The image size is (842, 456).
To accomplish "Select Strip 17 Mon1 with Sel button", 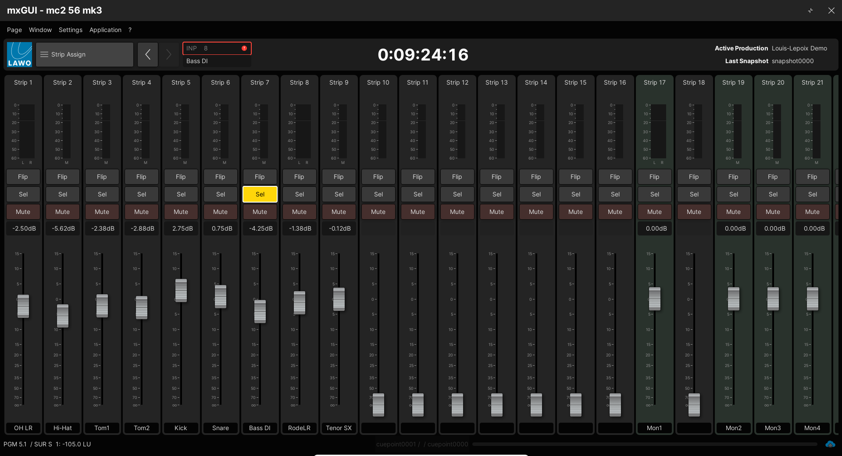I will tap(654, 194).
